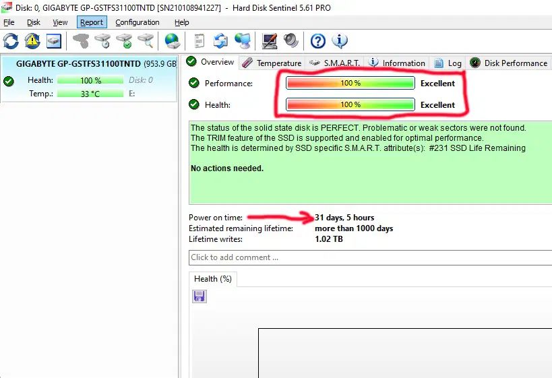552x378 pixels.
Task: Open the Help menu
Action: (x=182, y=22)
